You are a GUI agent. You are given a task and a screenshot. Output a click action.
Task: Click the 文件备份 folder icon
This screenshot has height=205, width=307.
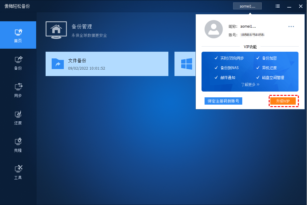pyautogui.click(x=58, y=64)
